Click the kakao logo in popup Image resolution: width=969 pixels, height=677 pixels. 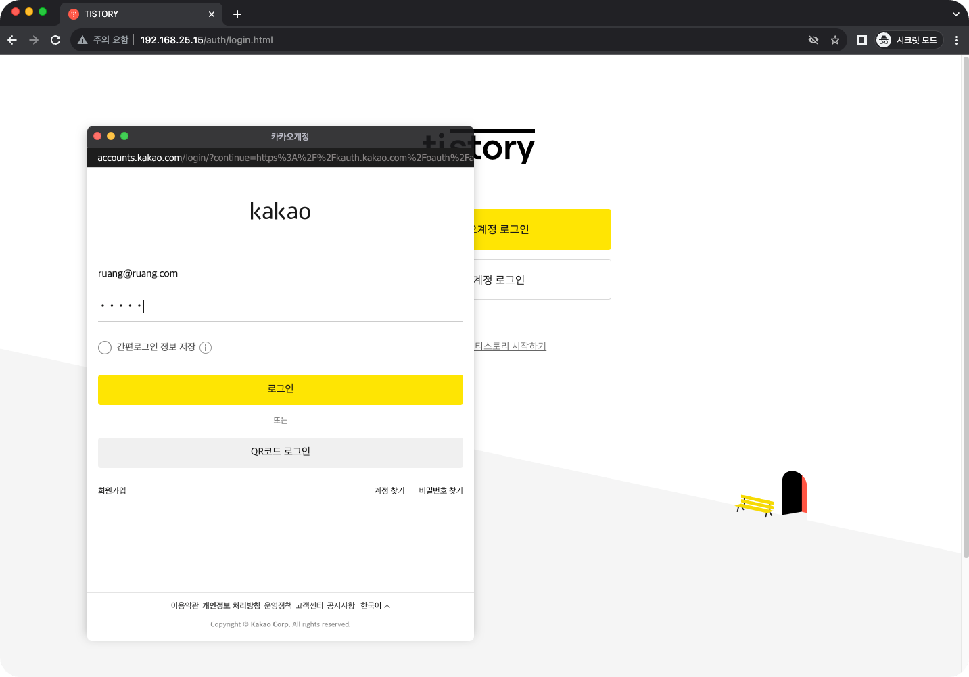[x=281, y=211]
